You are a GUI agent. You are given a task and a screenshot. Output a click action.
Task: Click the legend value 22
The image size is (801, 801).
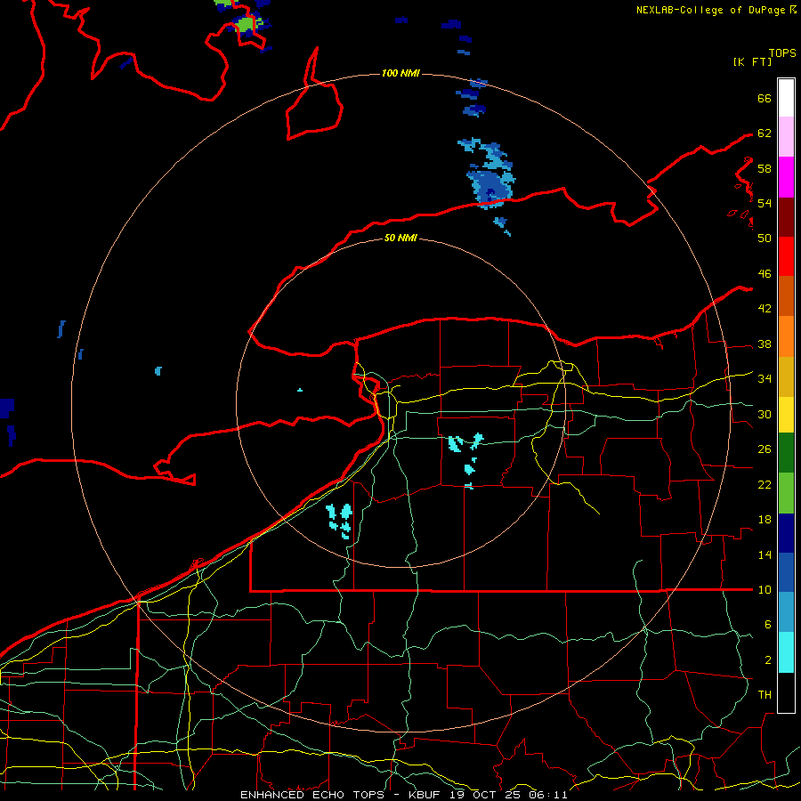click(x=765, y=485)
